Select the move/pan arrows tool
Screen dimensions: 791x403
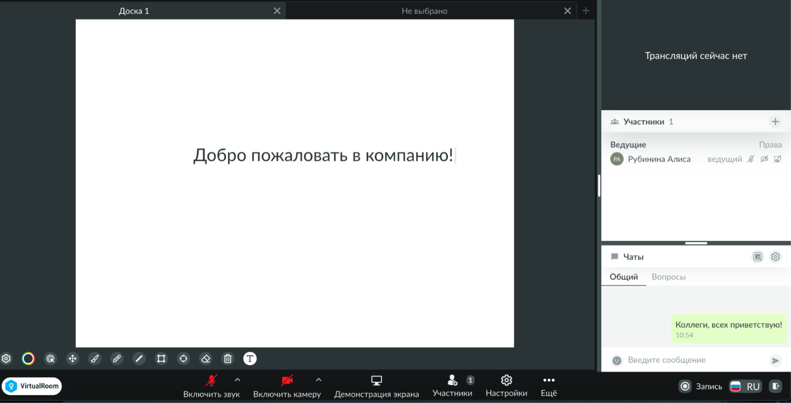73,358
